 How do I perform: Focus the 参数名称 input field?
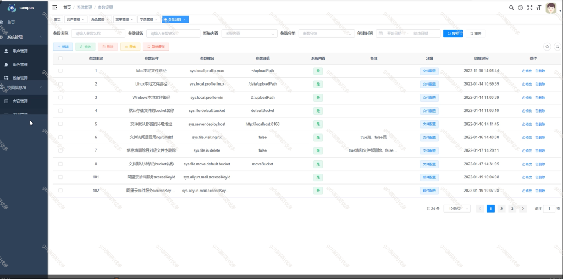coord(98,34)
